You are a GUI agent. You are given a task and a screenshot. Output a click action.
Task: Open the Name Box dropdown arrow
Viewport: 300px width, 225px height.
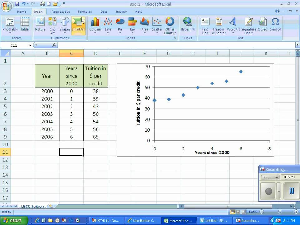(30, 45)
